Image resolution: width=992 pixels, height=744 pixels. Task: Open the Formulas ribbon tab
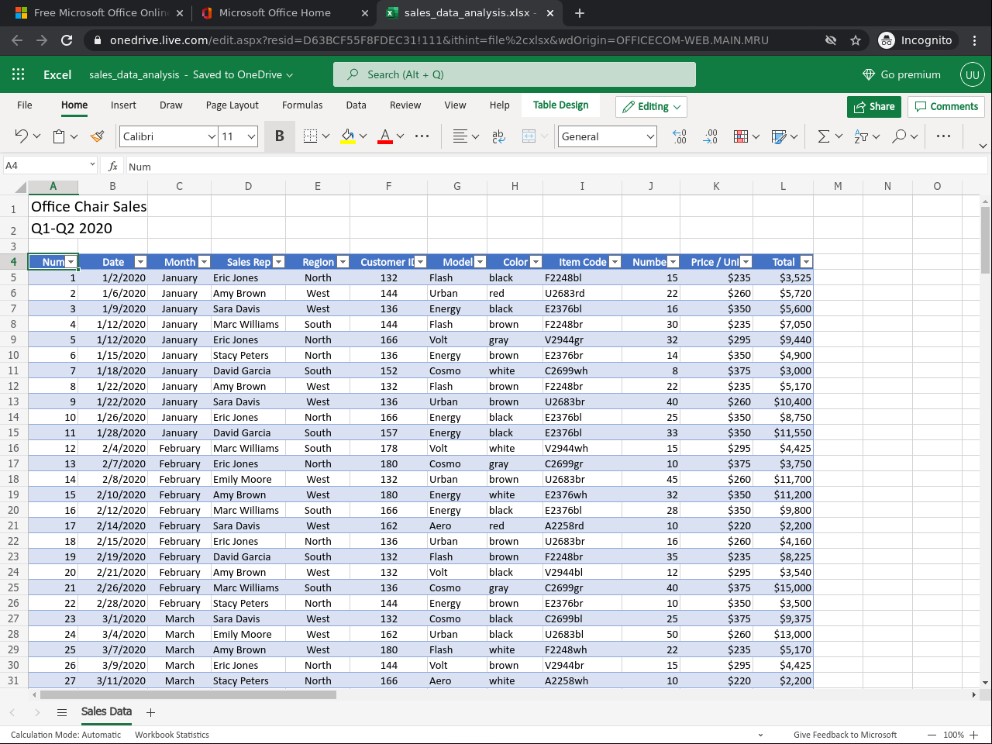tap(302, 105)
